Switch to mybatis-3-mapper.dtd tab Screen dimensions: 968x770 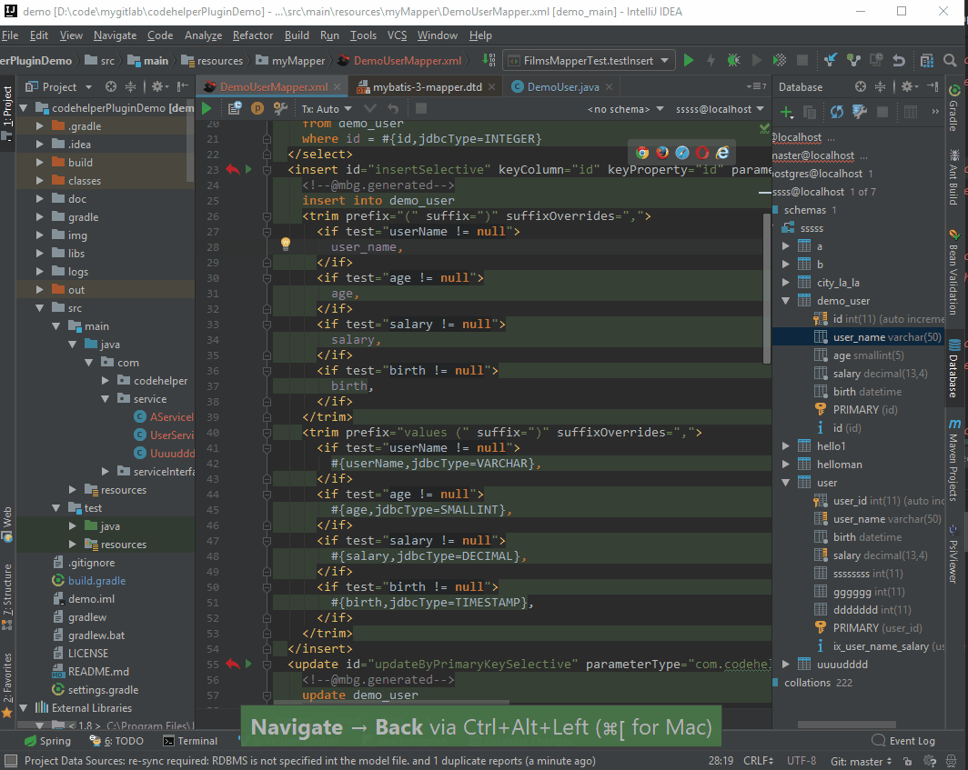click(428, 87)
